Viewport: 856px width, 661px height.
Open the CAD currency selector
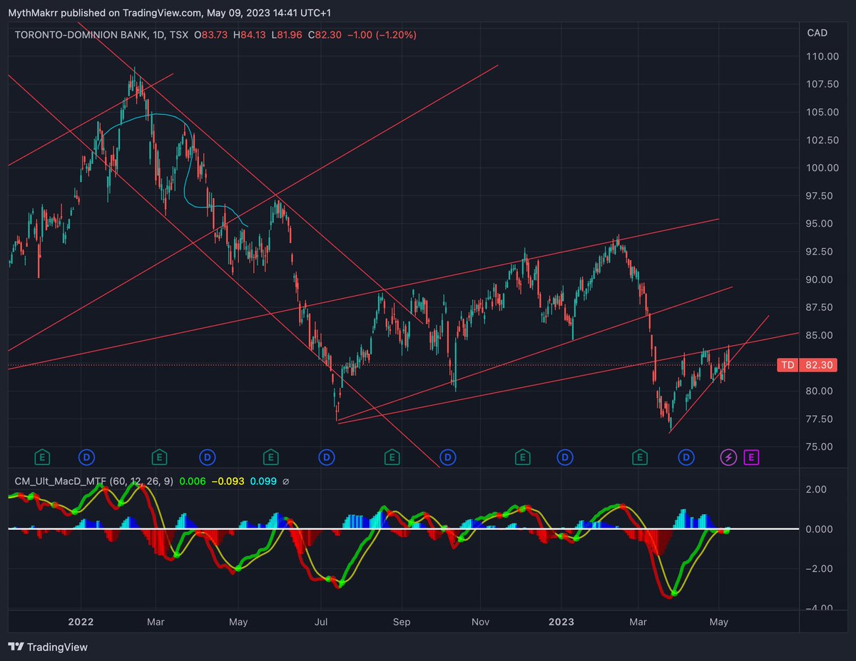pos(817,33)
